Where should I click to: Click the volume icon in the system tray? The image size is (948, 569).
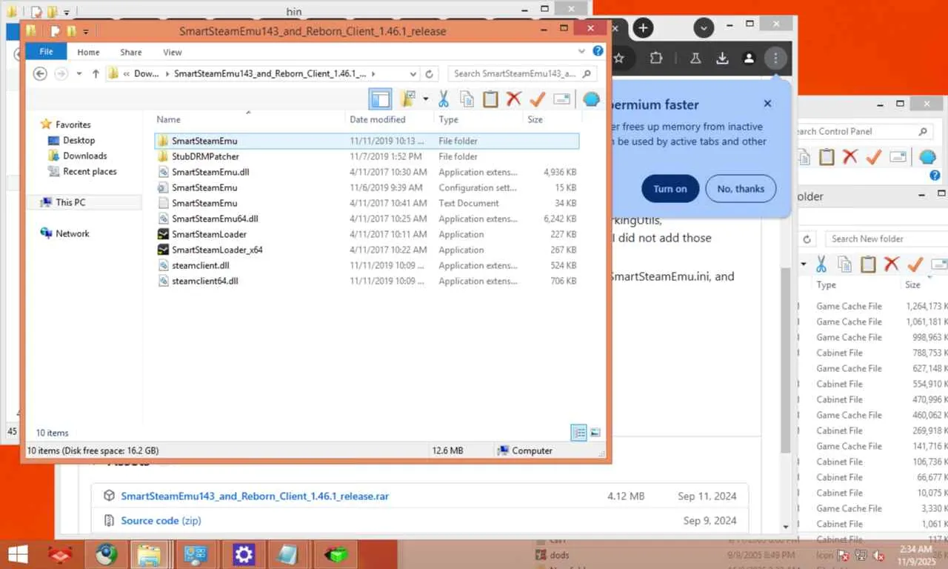pyautogui.click(x=879, y=555)
